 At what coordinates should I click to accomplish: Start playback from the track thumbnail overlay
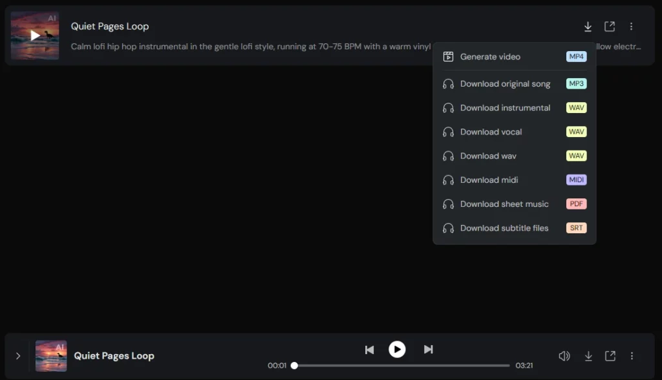(x=34, y=35)
